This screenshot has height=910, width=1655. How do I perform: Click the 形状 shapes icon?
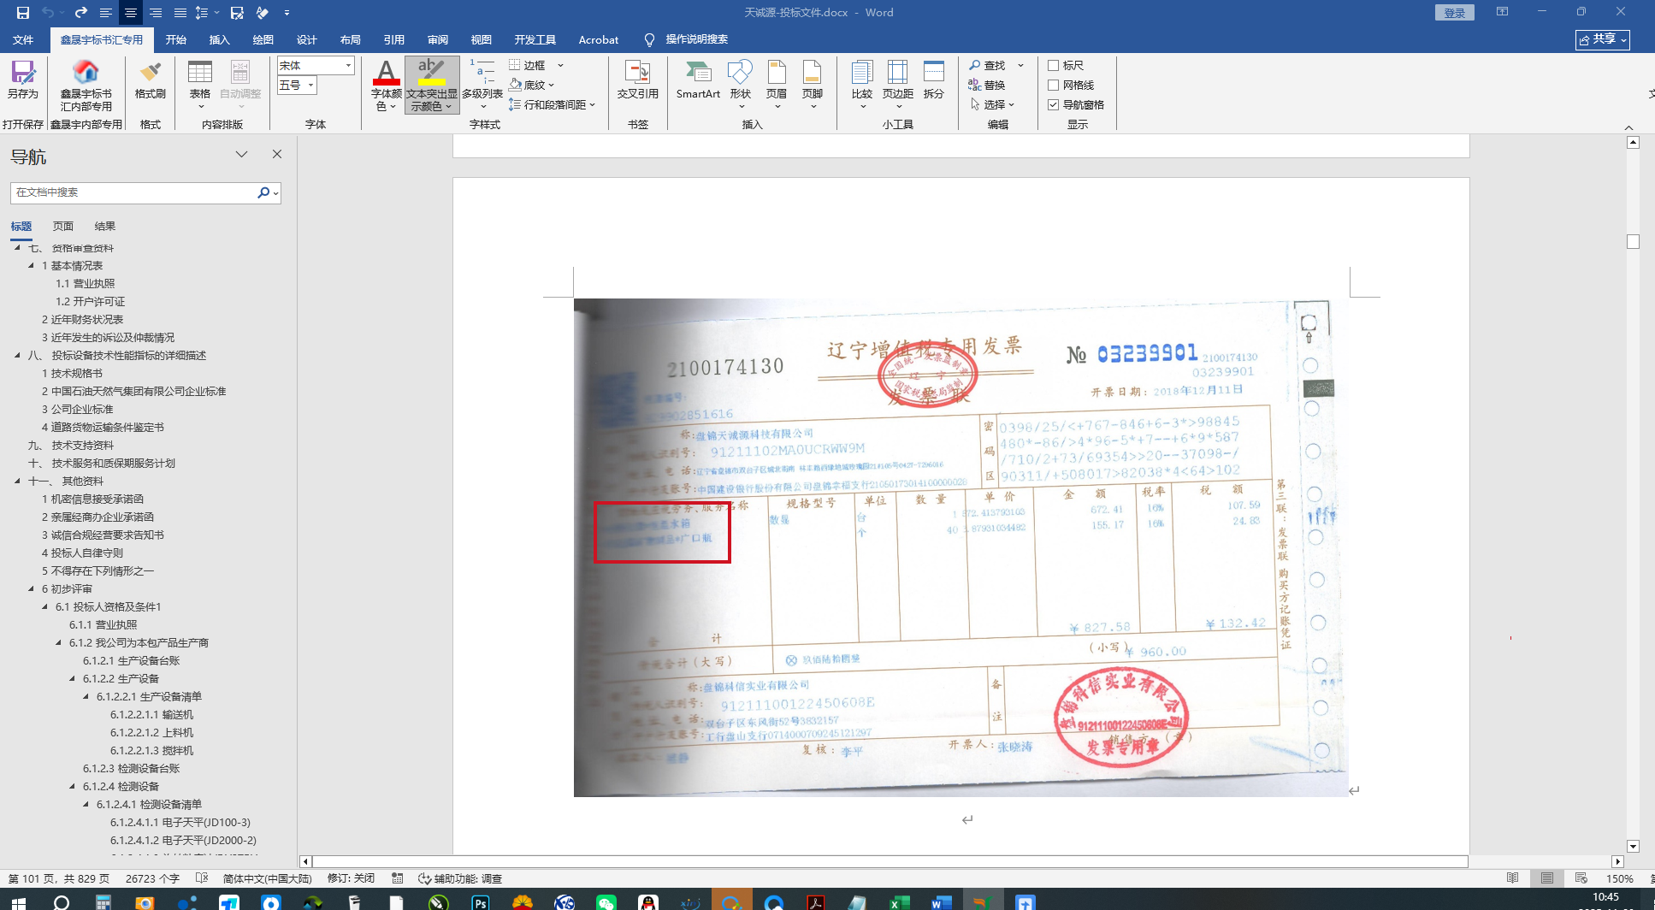tap(741, 83)
